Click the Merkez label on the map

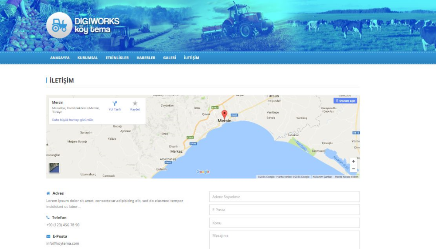176,151
